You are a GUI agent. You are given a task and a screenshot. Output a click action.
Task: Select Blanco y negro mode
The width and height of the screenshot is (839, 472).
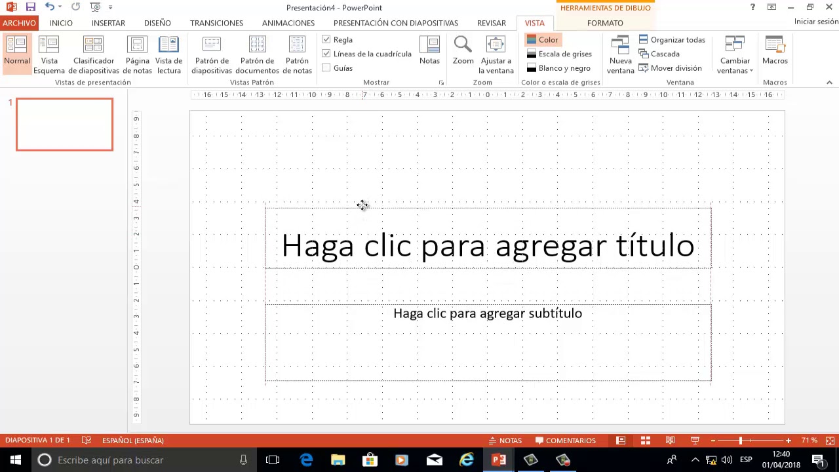pyautogui.click(x=558, y=68)
